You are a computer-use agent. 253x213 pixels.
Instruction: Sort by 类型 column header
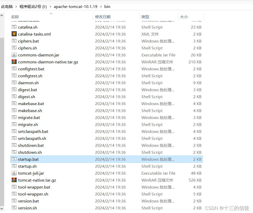point(145,17)
